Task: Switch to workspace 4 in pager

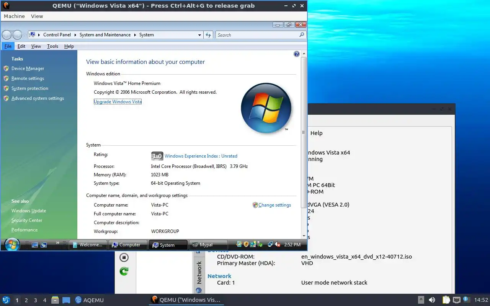Action: click(x=44, y=300)
